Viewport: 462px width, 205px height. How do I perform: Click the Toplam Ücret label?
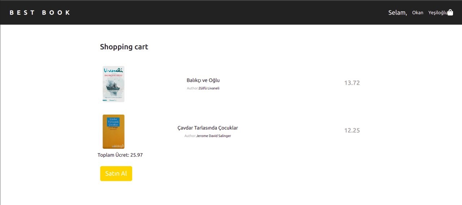pos(113,155)
